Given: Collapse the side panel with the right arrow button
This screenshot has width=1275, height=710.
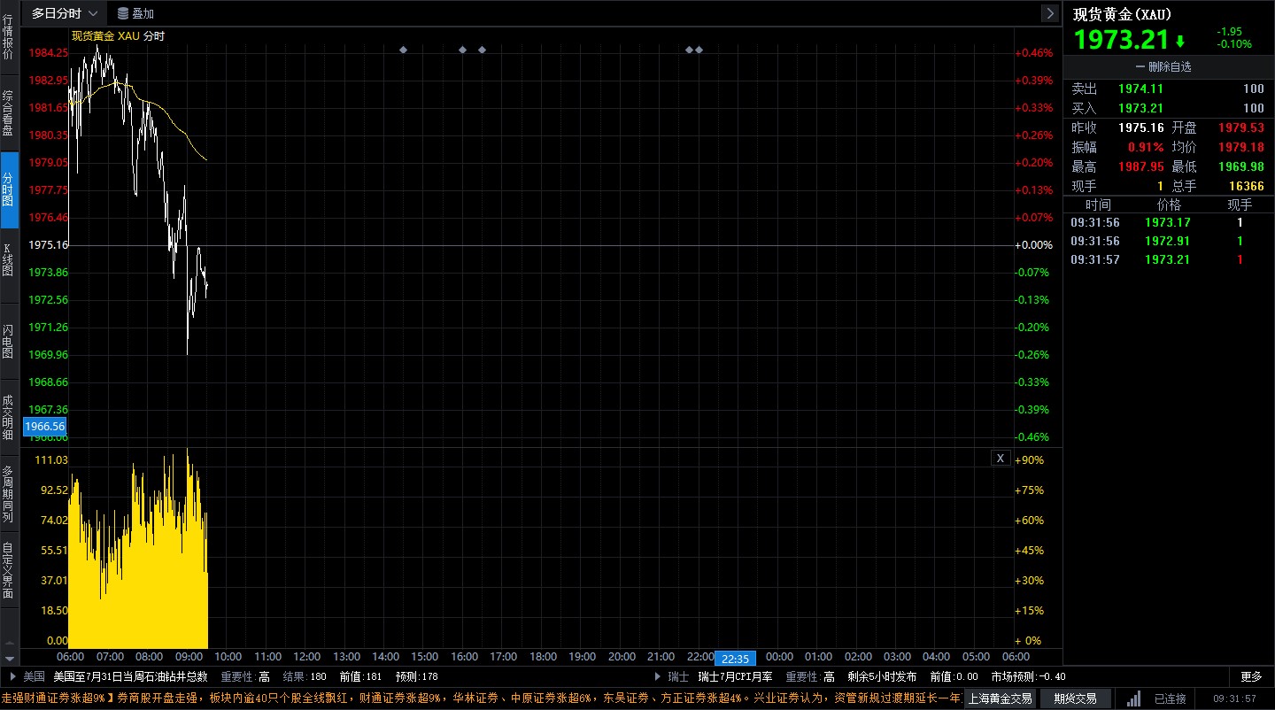Looking at the screenshot, I should tap(1050, 13).
